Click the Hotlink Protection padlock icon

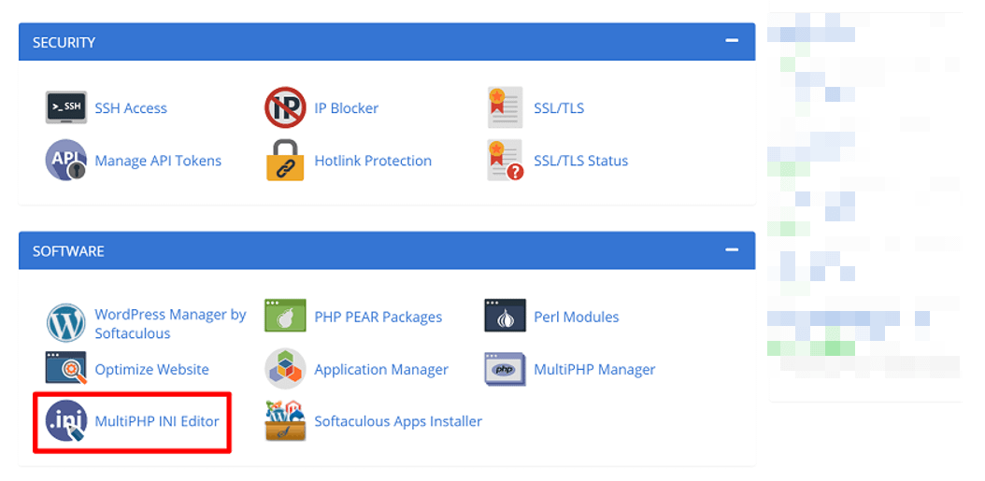tap(285, 161)
